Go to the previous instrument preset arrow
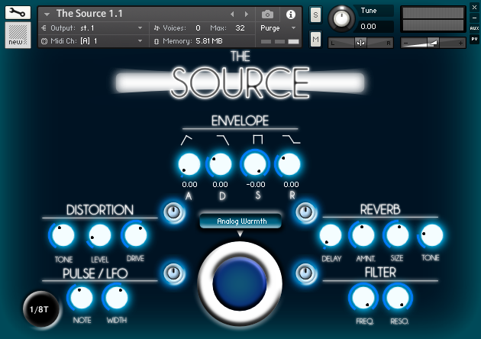The height and width of the screenshot is (339, 481). coord(233,14)
